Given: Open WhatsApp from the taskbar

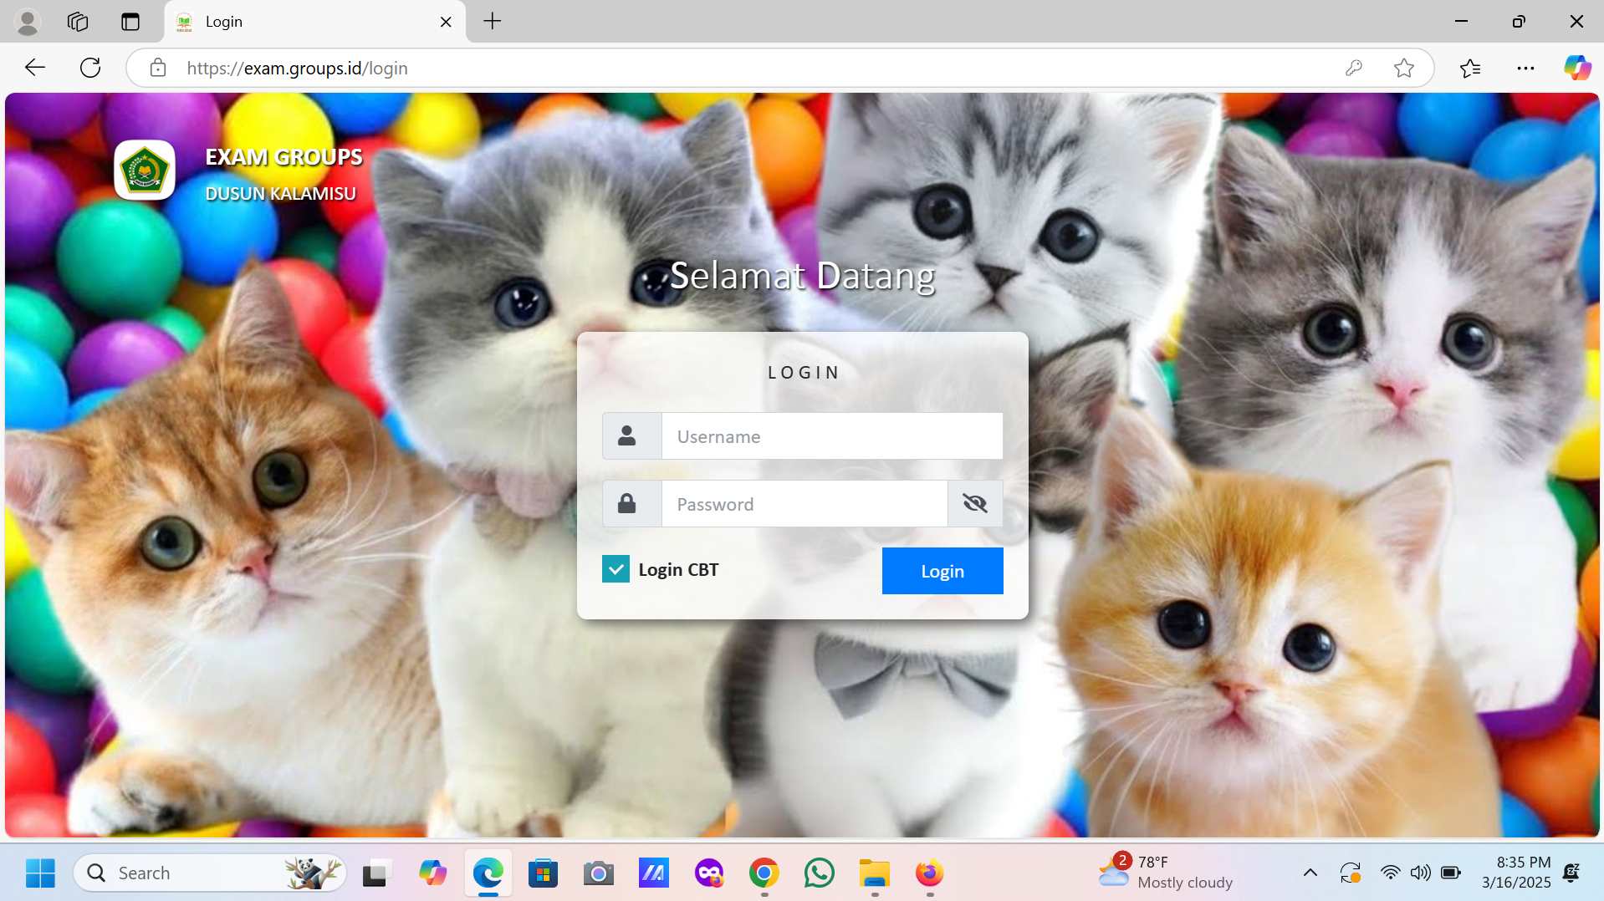Looking at the screenshot, I should click(x=819, y=873).
